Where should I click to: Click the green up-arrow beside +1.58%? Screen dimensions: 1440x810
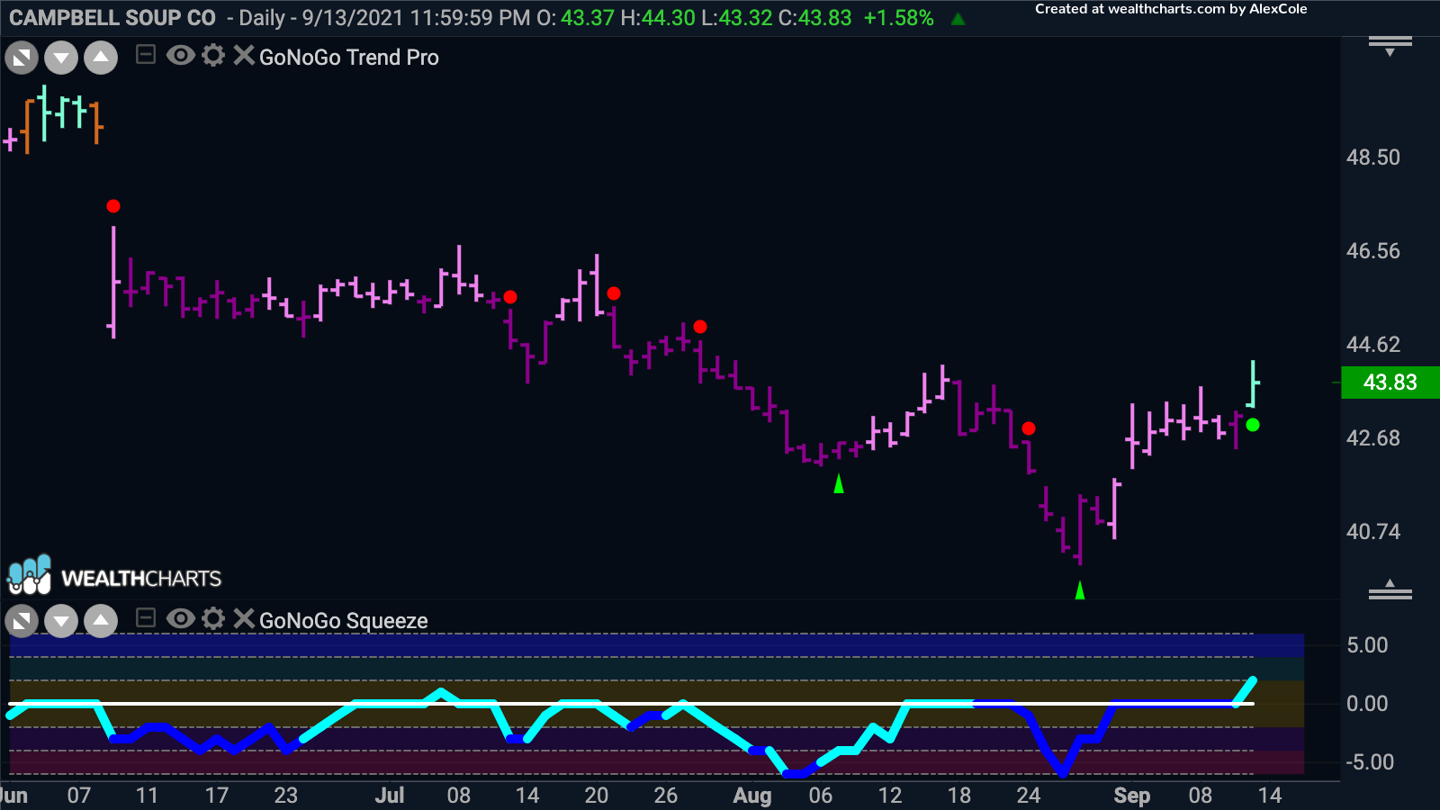[x=958, y=18]
